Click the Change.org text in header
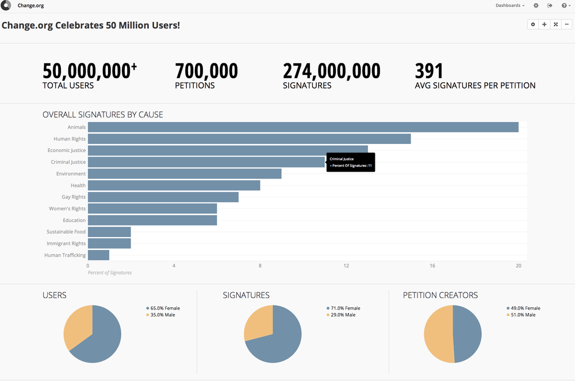The width and height of the screenshot is (575, 381). pyautogui.click(x=31, y=6)
